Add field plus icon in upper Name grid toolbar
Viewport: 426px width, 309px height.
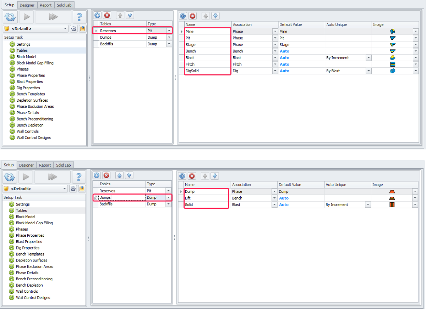click(183, 16)
